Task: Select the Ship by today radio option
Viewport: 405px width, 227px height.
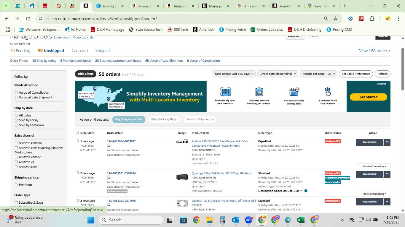Action: (16, 120)
